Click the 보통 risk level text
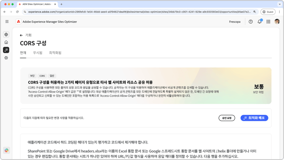 (x=259, y=87)
